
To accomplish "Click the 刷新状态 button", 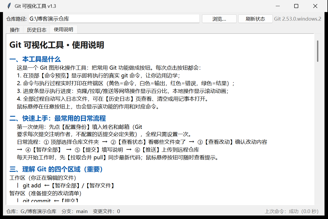I will click(255, 19).
